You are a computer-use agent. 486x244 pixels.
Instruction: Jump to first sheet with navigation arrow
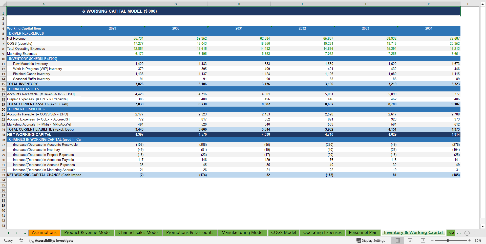pos(8,233)
